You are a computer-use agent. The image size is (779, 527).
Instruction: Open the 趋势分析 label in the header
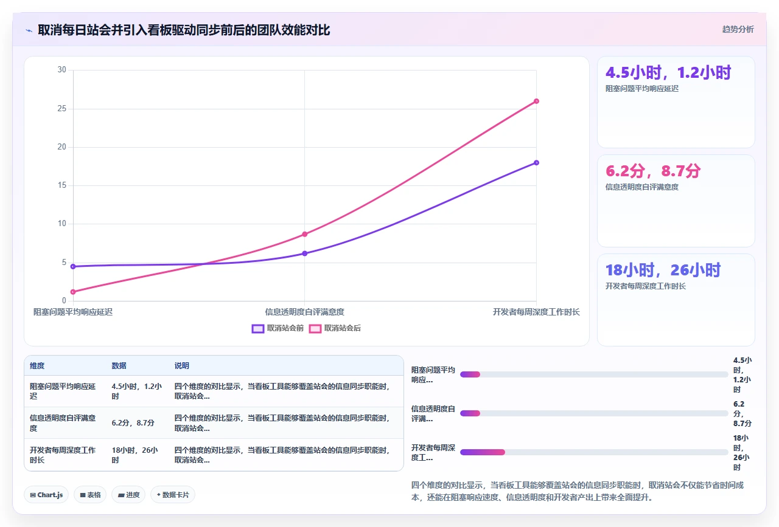[738, 29]
